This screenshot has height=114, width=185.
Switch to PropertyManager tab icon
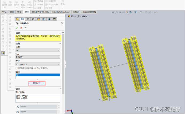(22, 19)
